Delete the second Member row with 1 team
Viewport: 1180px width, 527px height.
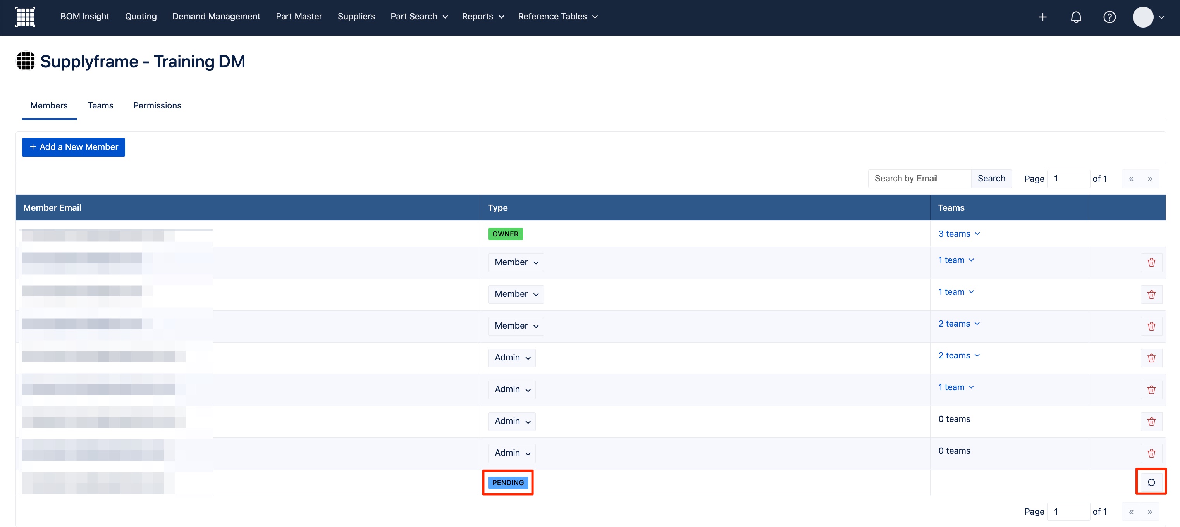(x=1151, y=294)
